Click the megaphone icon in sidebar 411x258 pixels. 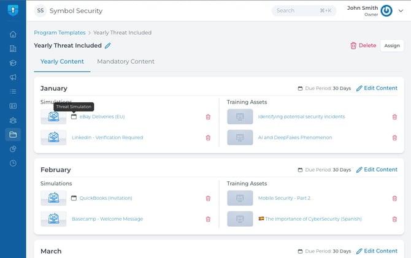[13, 77]
